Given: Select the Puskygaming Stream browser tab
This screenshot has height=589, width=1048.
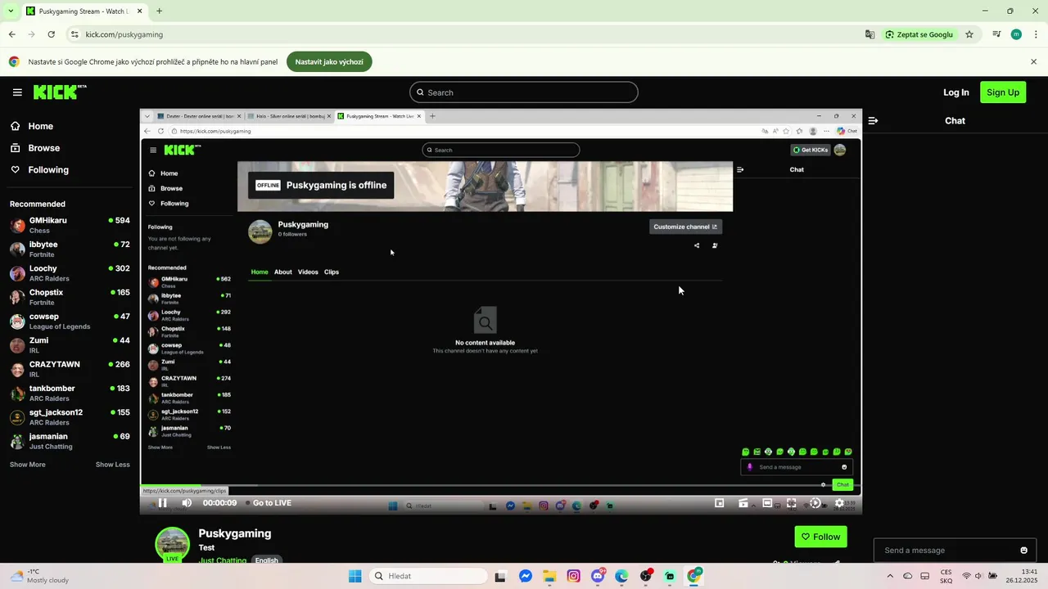Looking at the screenshot, I should click(84, 11).
